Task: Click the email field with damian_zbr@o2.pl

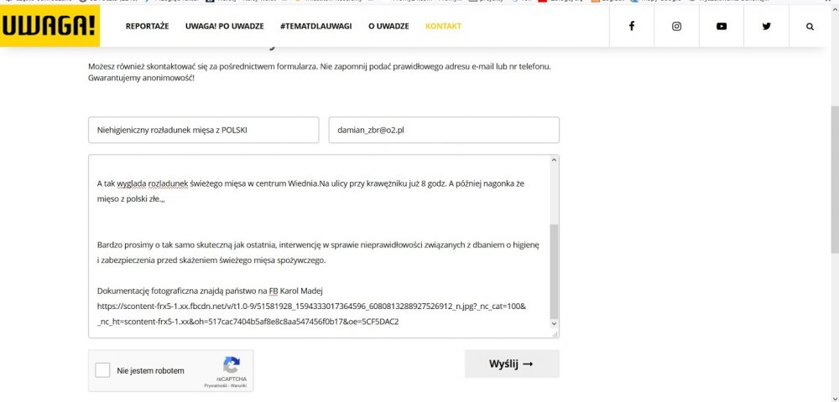Action: click(x=443, y=131)
